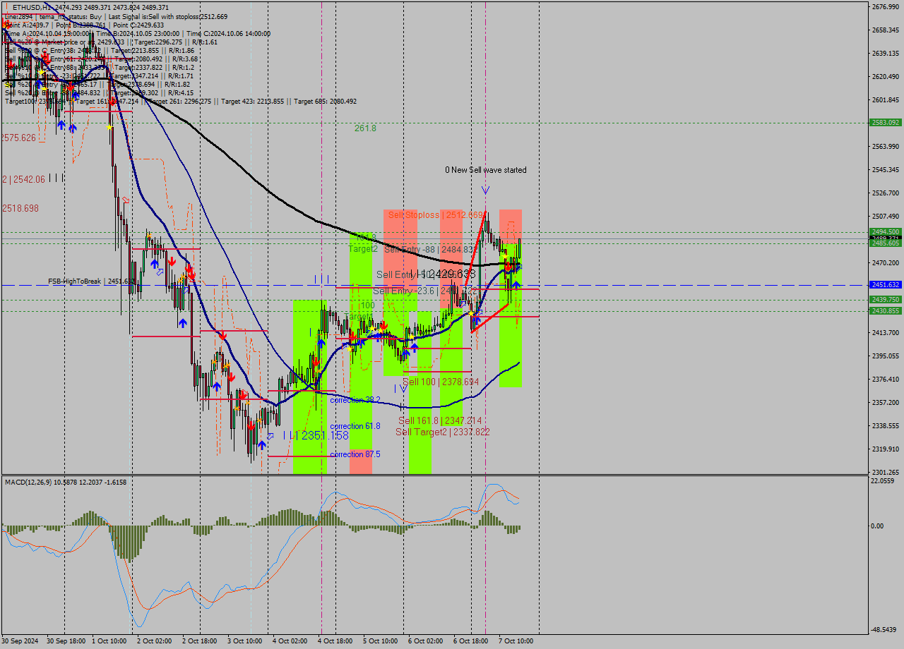Select the 2620.490 price axis value
Screen dimensions: 904x649
[x=886, y=77]
